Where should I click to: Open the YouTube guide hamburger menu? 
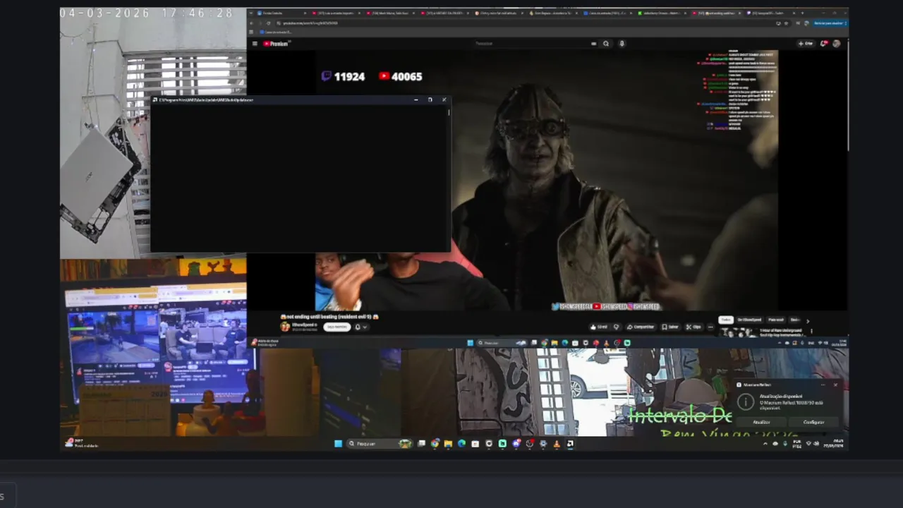tap(255, 43)
